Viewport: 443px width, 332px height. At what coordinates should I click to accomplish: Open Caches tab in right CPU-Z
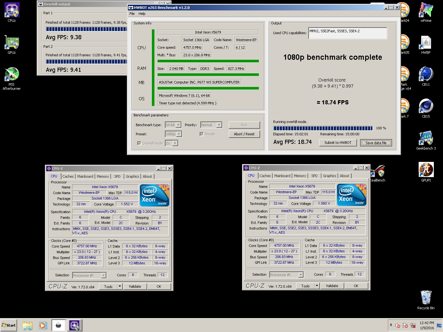point(265,176)
